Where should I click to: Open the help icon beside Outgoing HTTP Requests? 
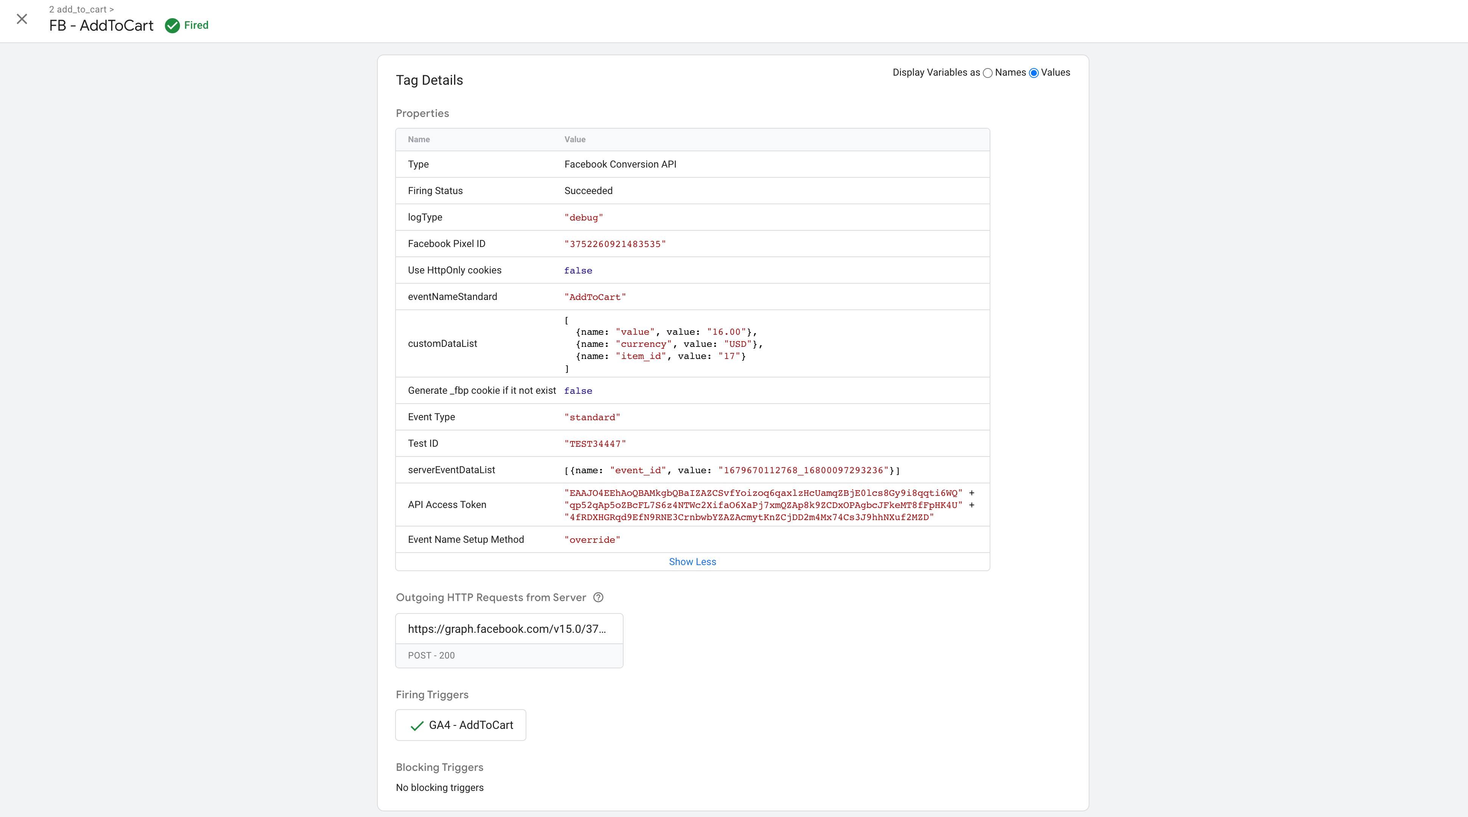(598, 597)
